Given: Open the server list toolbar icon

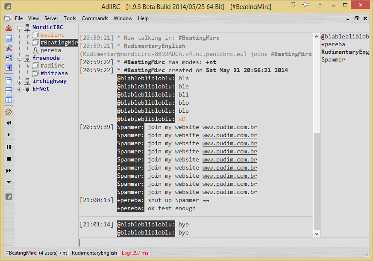Looking at the screenshot, I should [9, 38].
